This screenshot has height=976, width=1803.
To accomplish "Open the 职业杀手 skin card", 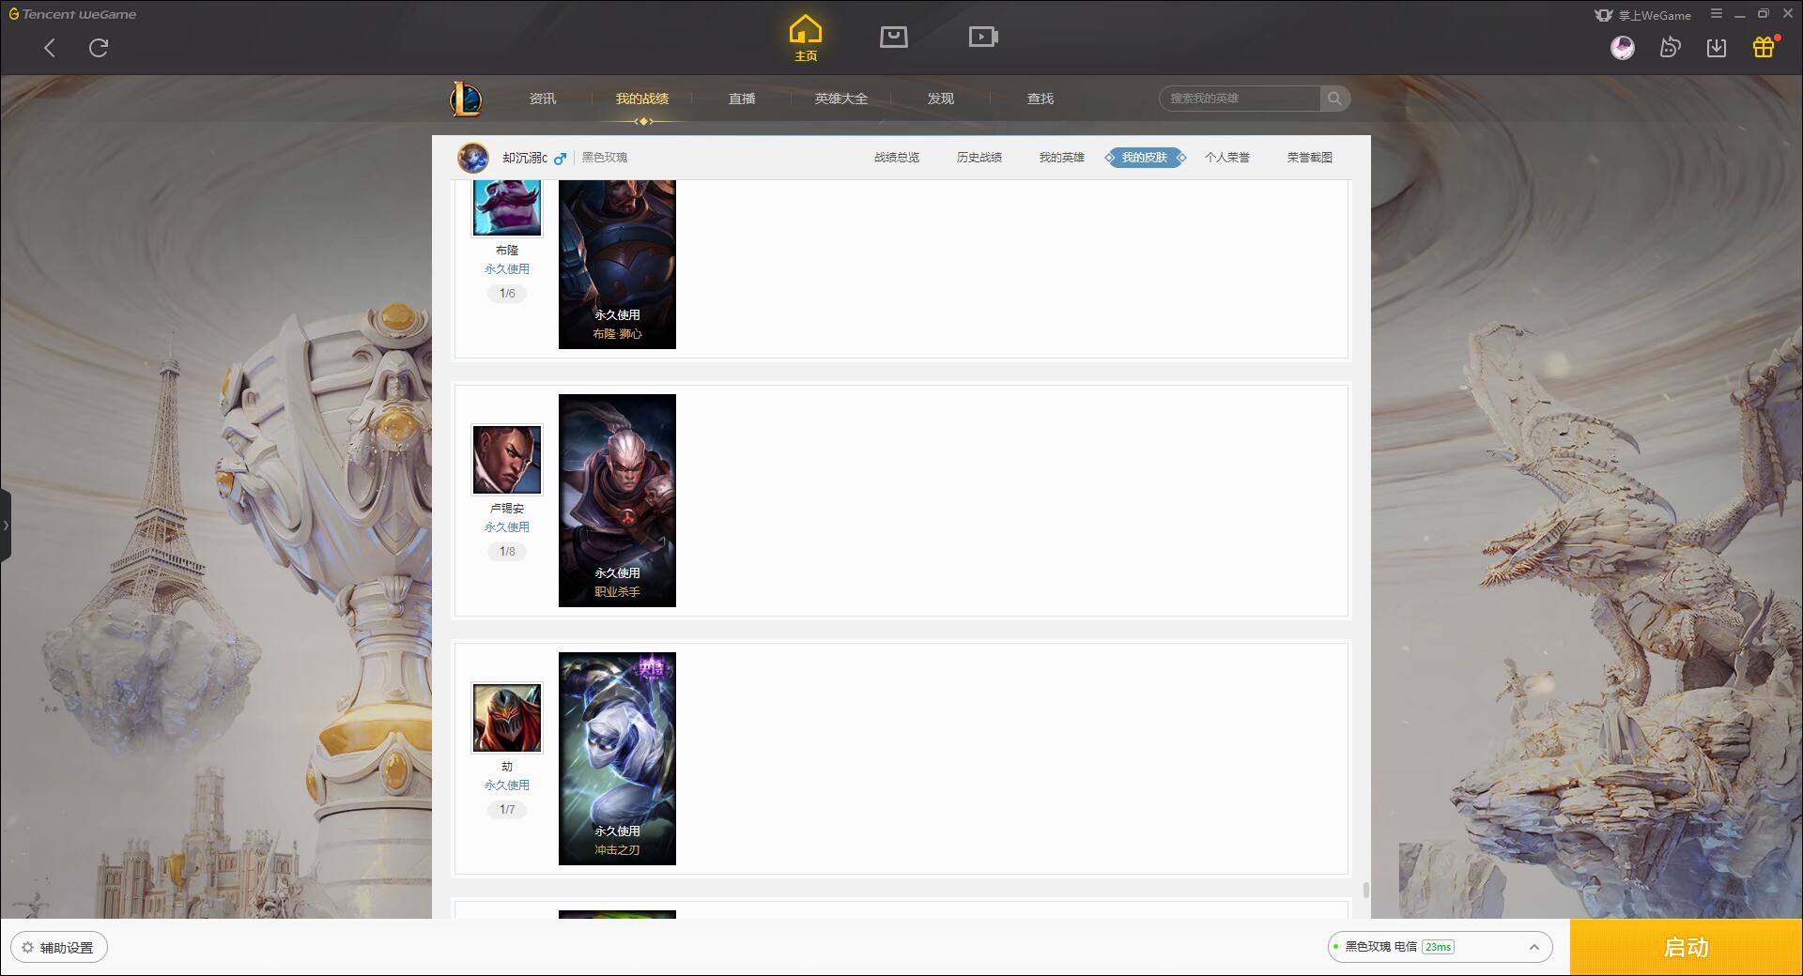I will coord(617,500).
